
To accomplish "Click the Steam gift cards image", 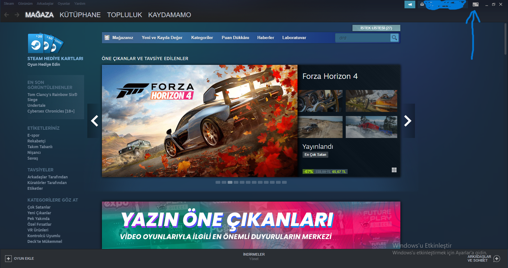I will [45, 43].
